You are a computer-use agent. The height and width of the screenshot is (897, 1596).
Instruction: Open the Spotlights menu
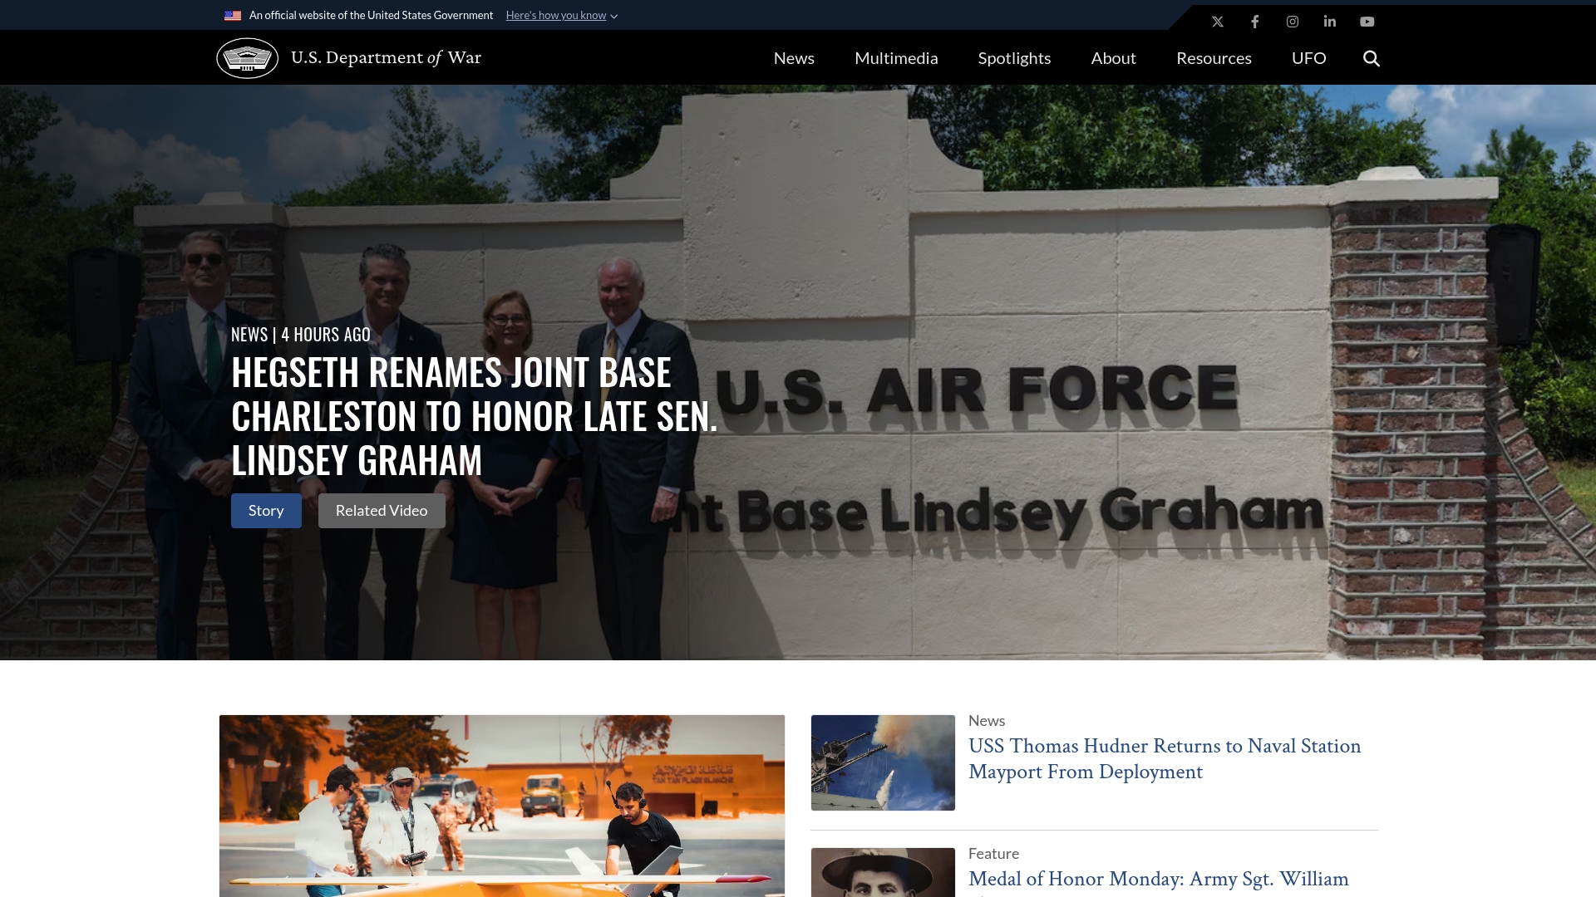tap(1014, 58)
